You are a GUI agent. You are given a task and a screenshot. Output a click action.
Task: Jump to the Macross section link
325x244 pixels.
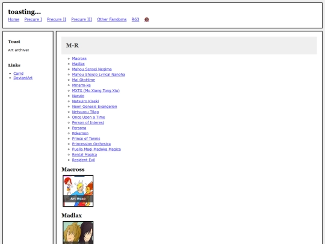click(x=79, y=58)
